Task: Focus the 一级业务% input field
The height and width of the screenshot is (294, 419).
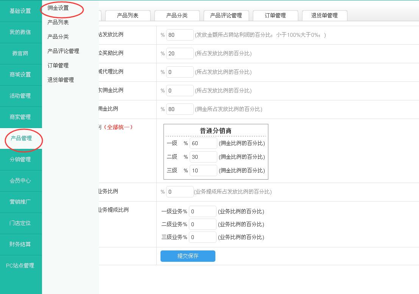Action: [x=202, y=211]
